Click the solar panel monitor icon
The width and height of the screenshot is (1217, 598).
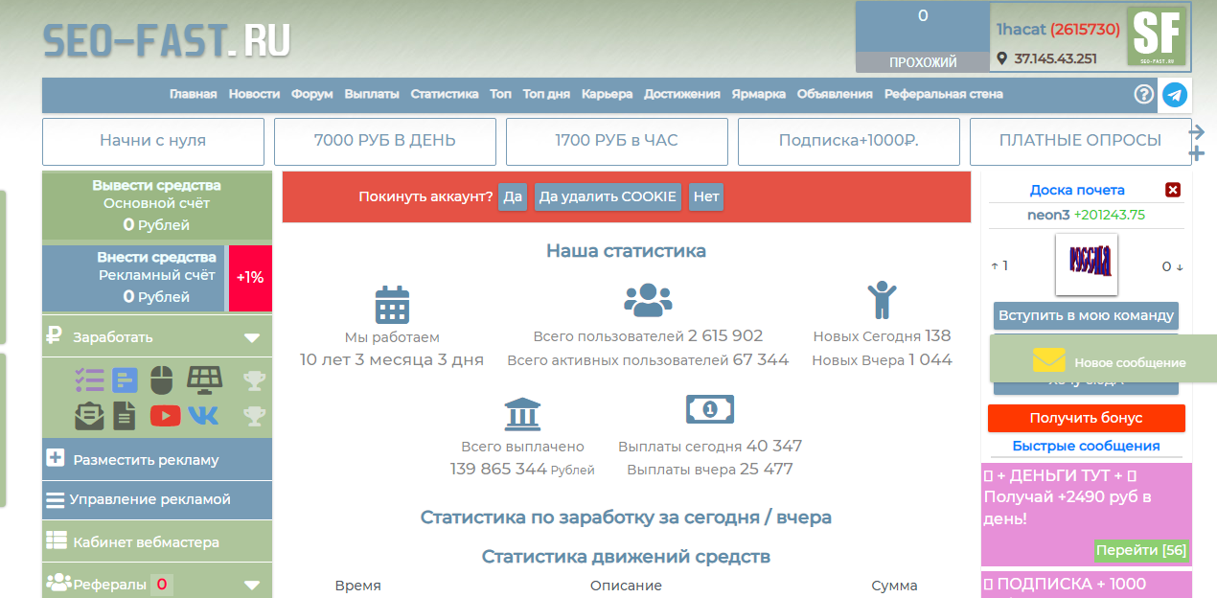[x=204, y=380]
